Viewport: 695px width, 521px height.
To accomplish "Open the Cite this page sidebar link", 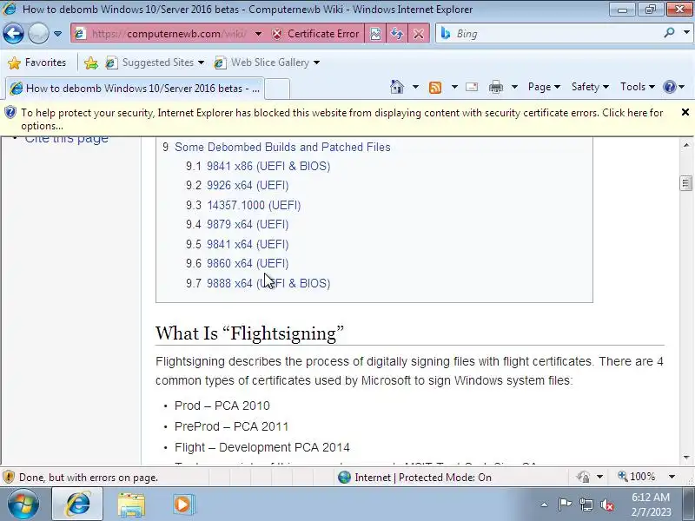I will tap(66, 138).
